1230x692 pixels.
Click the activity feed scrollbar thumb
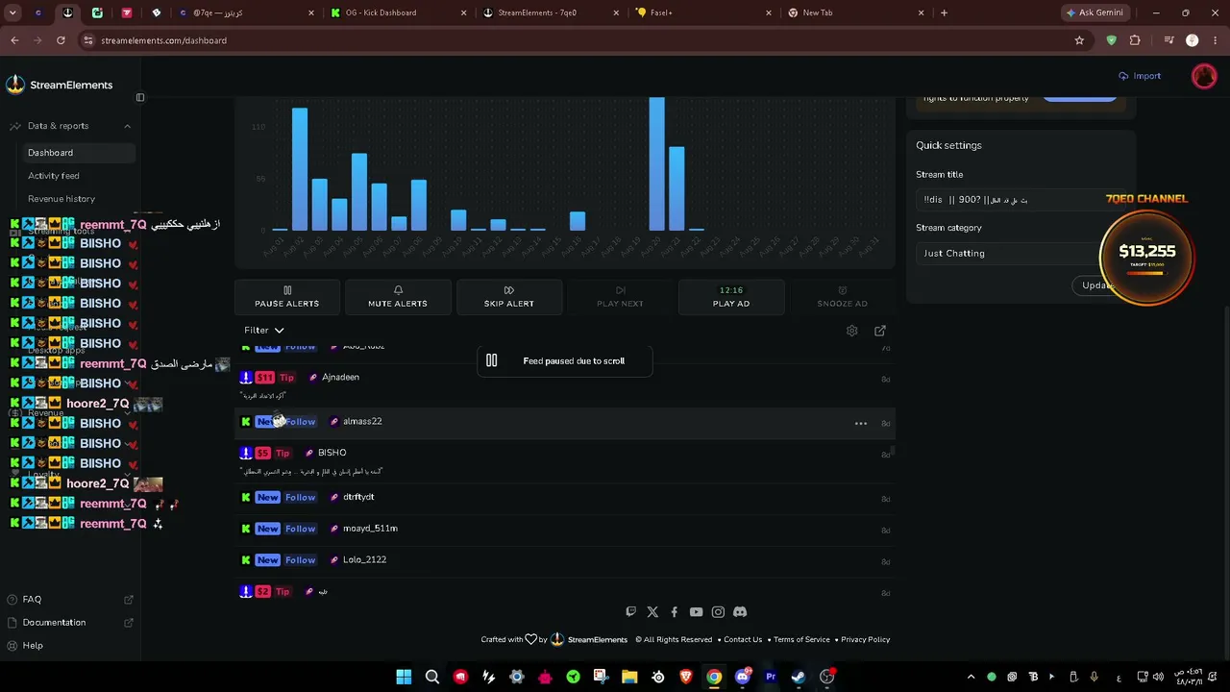[x=894, y=450]
